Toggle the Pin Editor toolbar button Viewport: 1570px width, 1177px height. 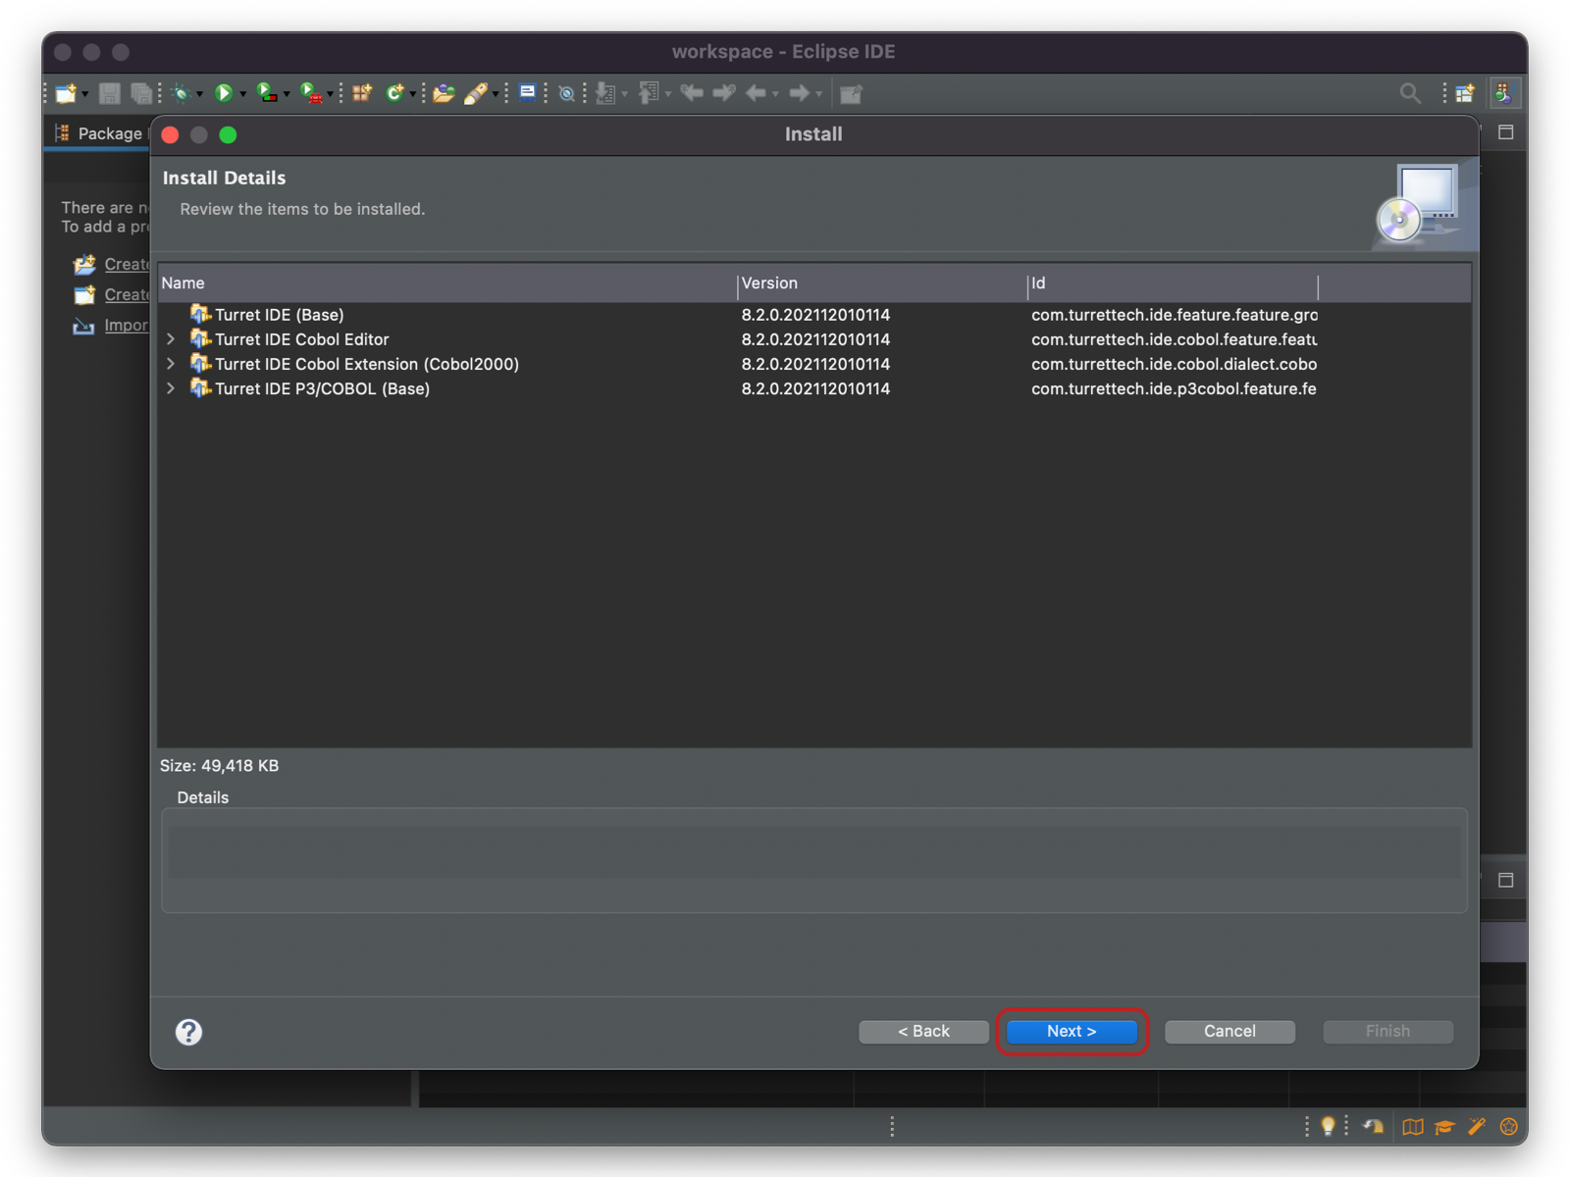point(851,93)
